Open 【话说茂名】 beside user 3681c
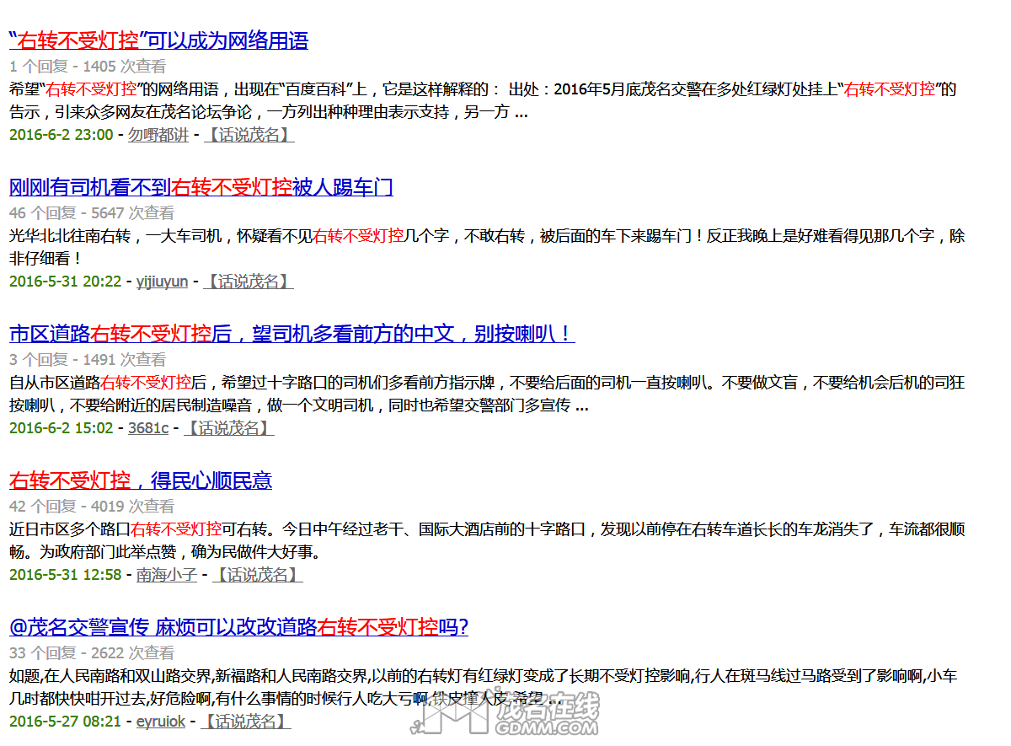 click(229, 427)
